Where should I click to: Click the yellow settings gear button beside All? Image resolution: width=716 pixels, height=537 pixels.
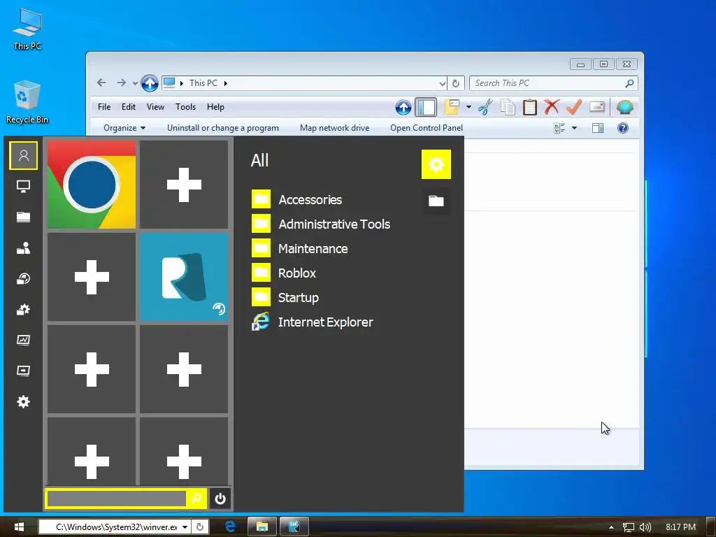pos(436,164)
